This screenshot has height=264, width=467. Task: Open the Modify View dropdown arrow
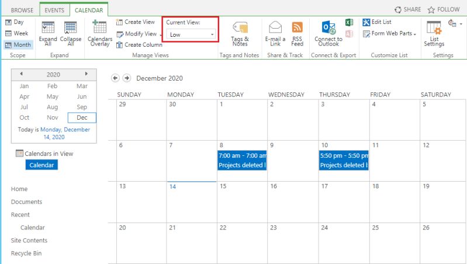161,35
